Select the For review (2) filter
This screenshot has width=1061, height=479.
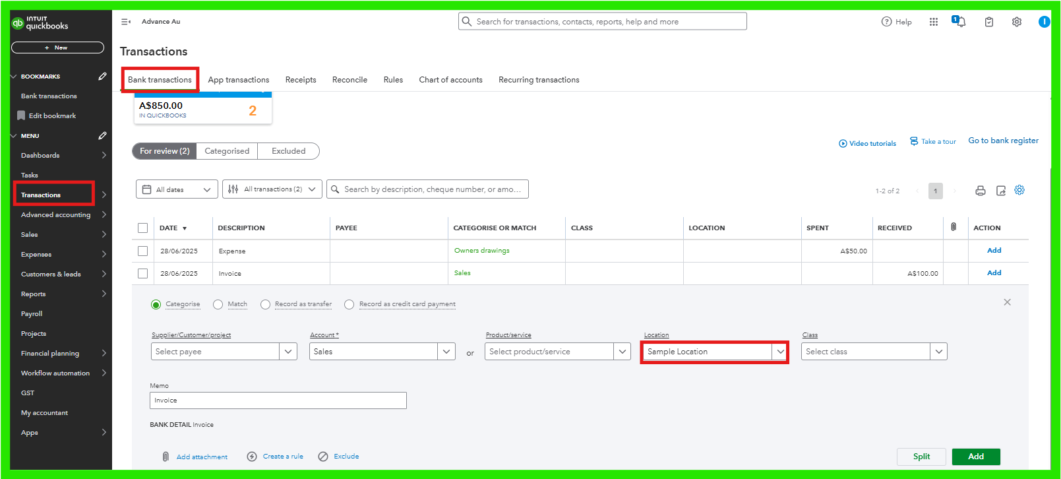164,151
